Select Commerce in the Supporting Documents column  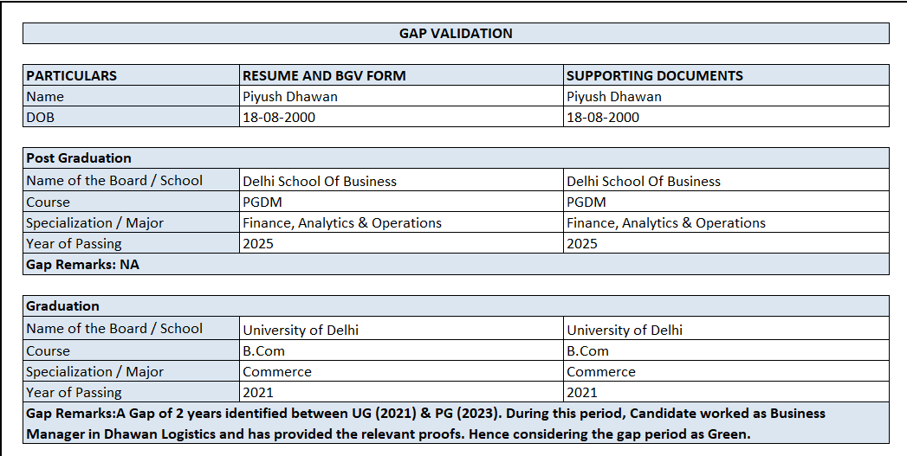[x=726, y=372]
